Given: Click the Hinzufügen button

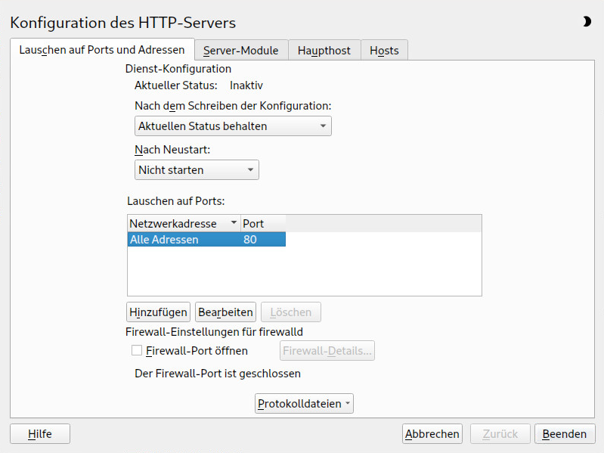Looking at the screenshot, I should tap(158, 312).
